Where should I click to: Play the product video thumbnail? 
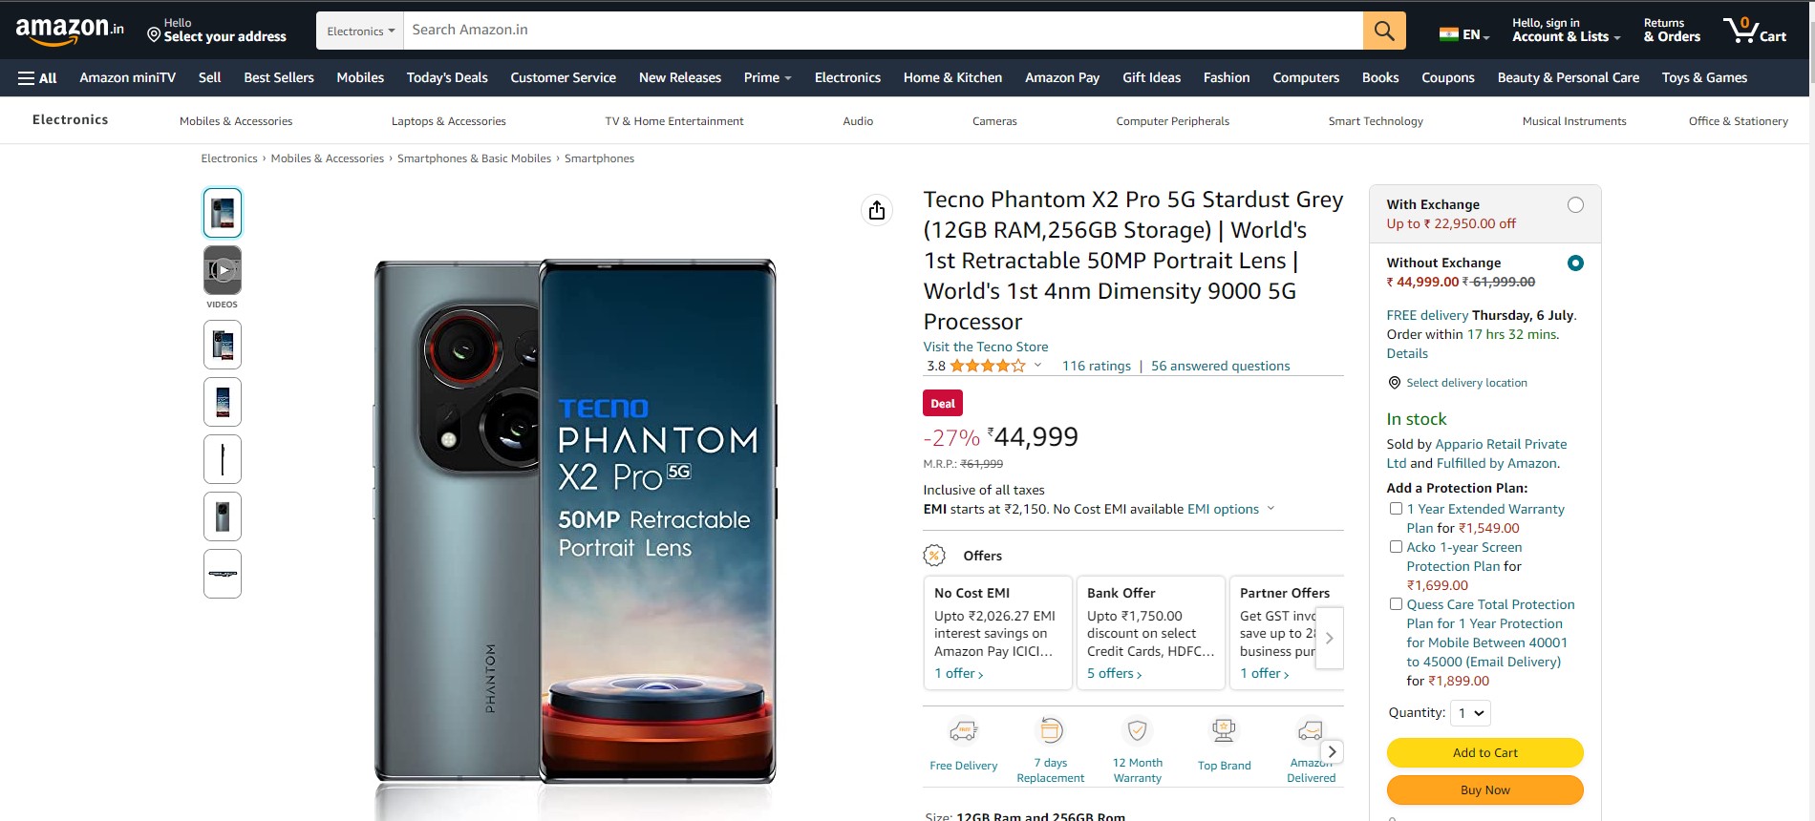[x=223, y=270]
